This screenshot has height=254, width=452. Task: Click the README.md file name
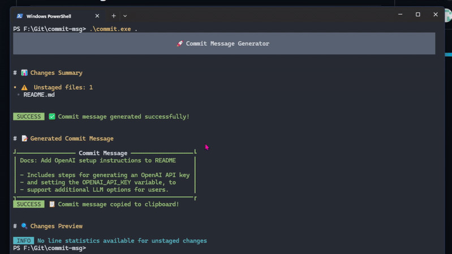[x=39, y=95]
